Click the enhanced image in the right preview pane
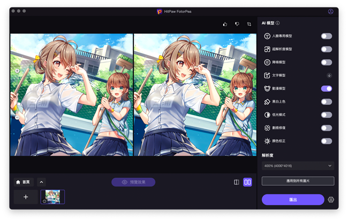Screen dimensions: 348x221 tap(195, 94)
